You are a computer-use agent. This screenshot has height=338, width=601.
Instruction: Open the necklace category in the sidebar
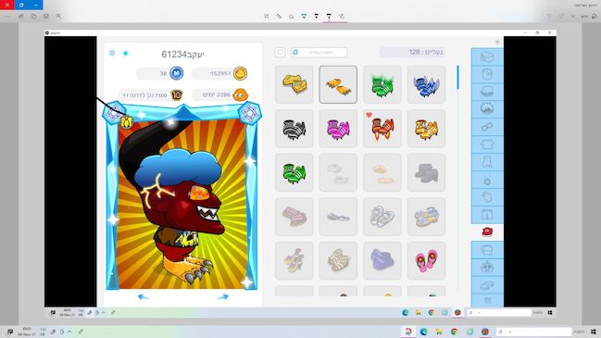point(487,180)
